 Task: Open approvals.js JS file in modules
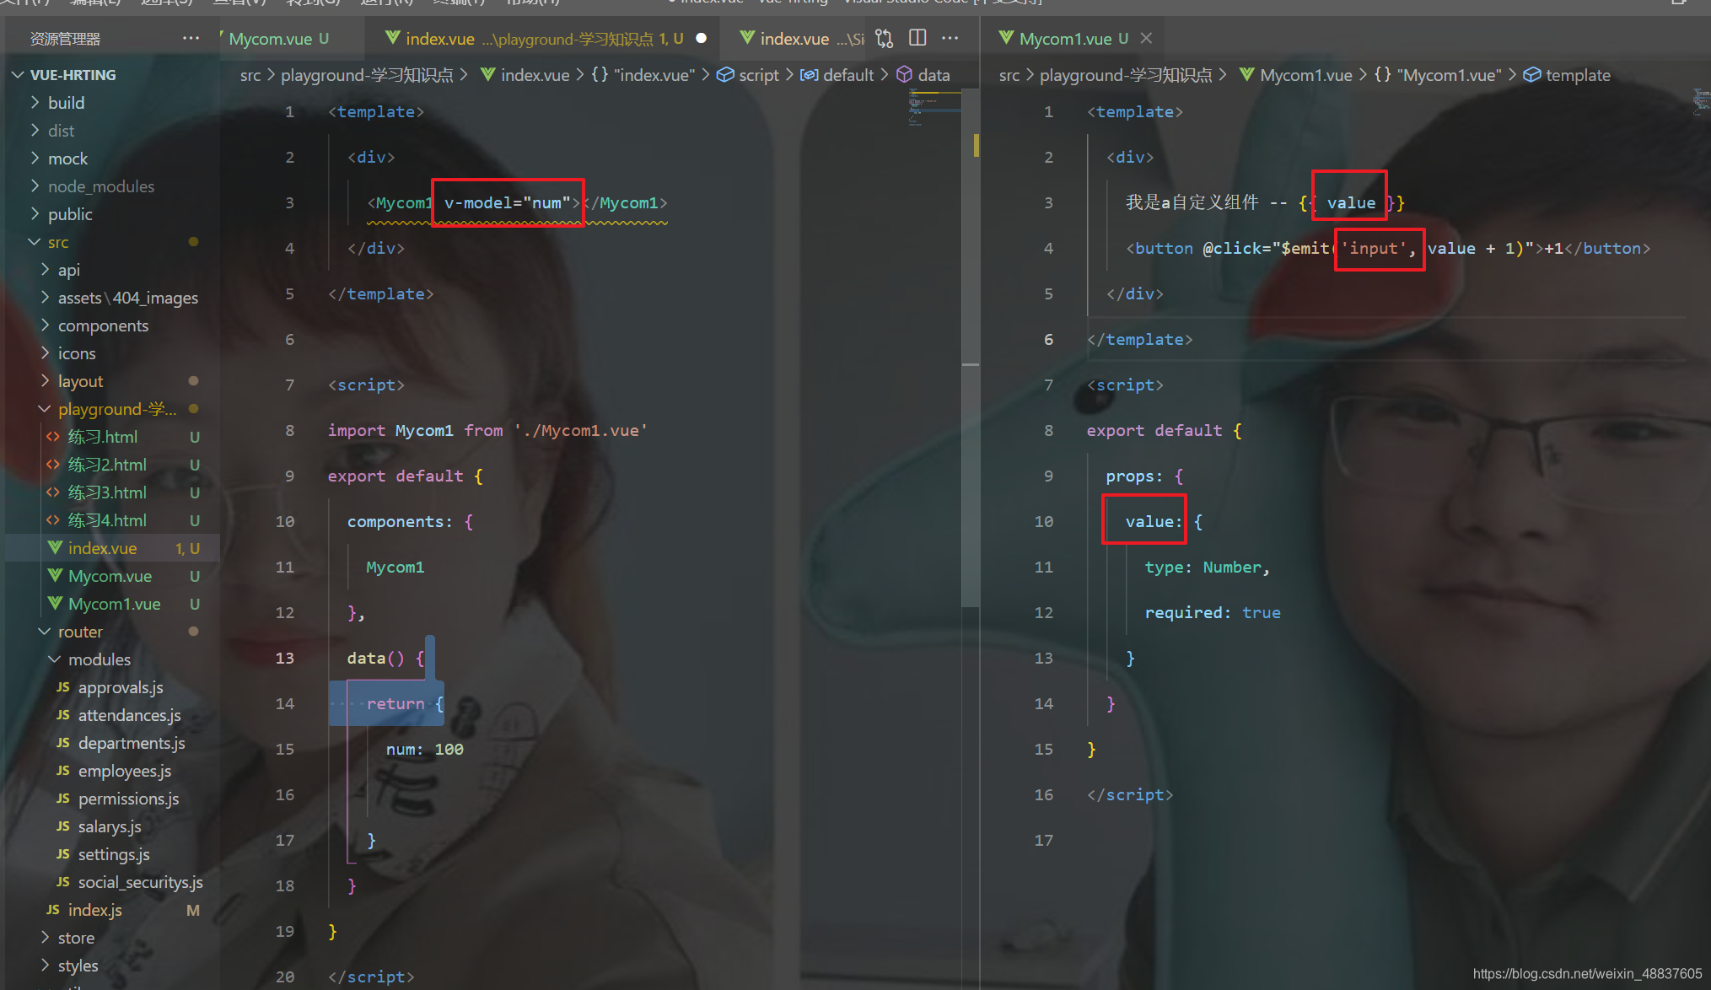(120, 687)
